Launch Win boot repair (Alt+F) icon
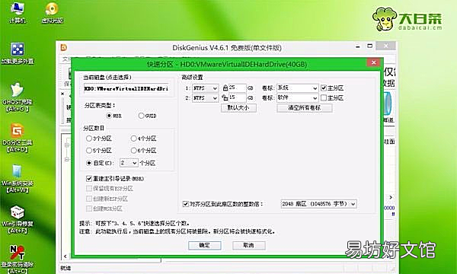The height and width of the screenshot is (274, 457). pyautogui.click(x=18, y=219)
